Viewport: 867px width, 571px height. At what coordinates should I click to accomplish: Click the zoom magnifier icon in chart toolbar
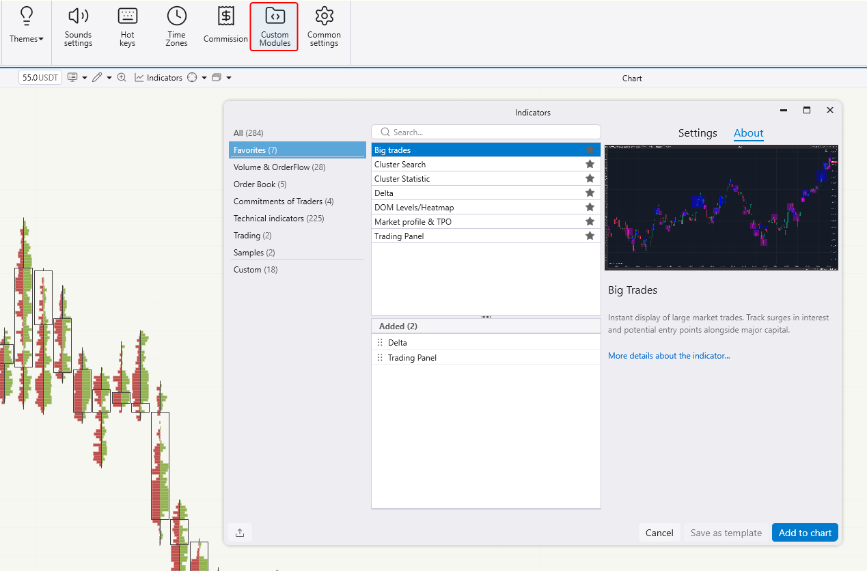(122, 78)
